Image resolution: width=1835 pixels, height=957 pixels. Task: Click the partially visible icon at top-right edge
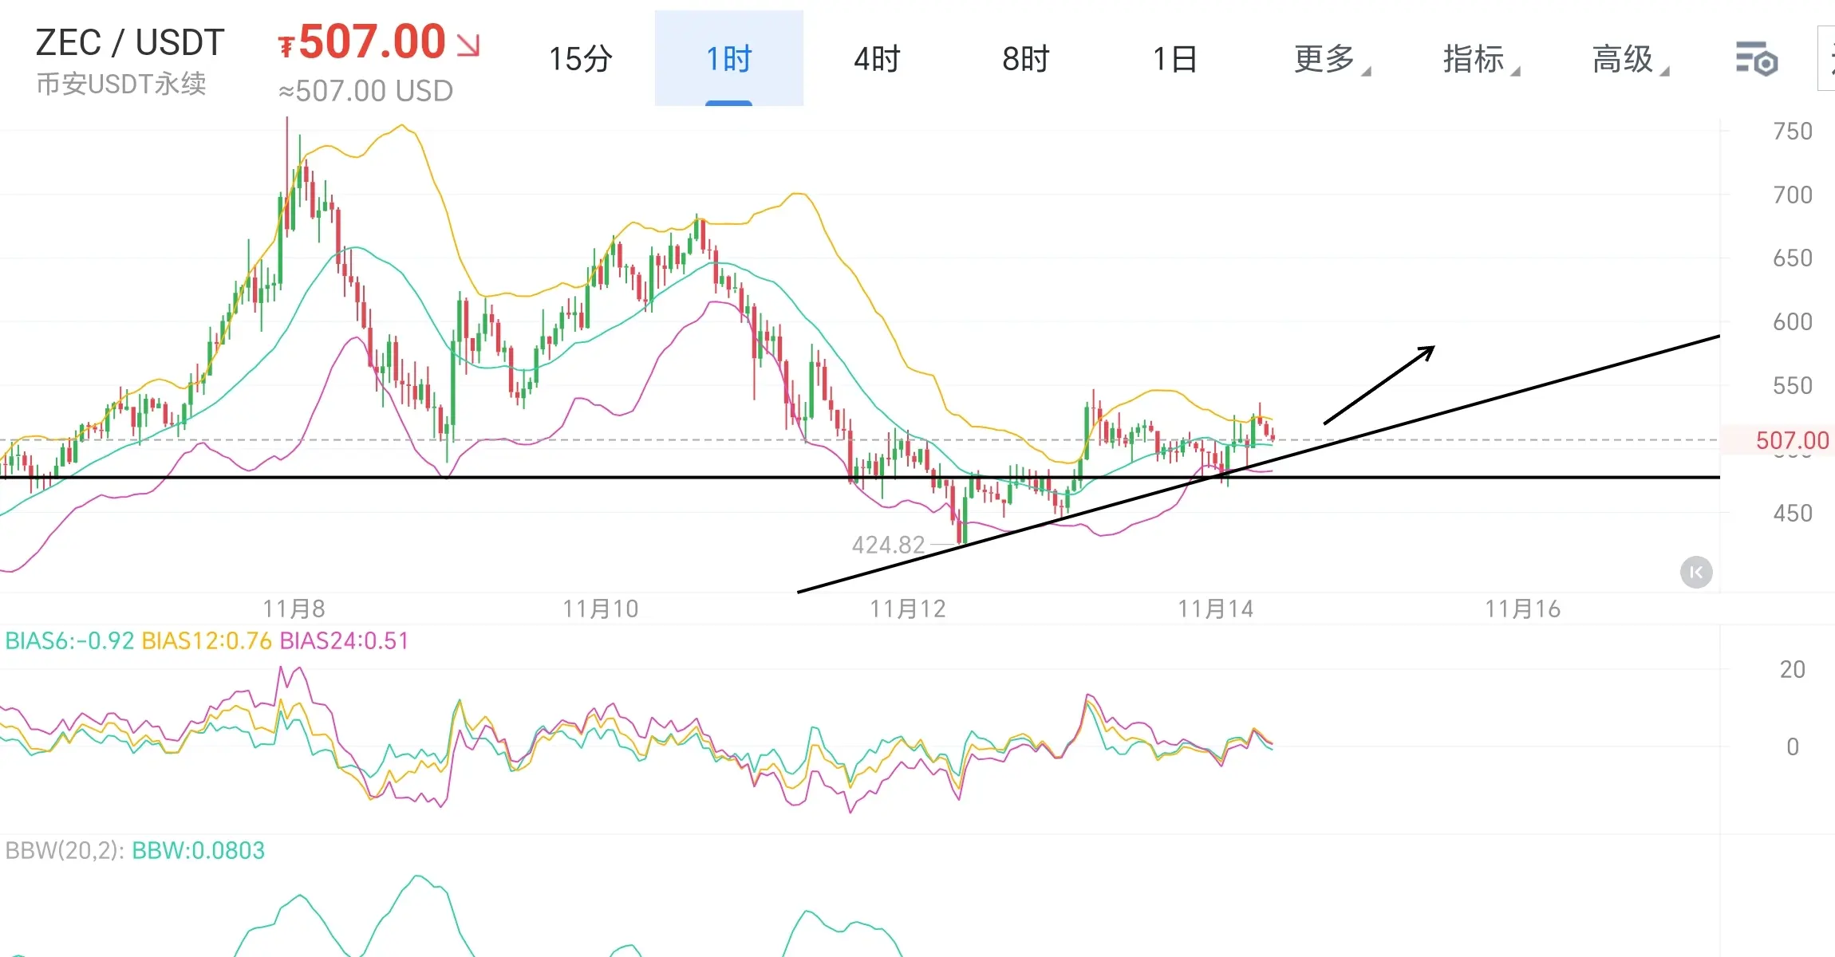pos(1827,59)
